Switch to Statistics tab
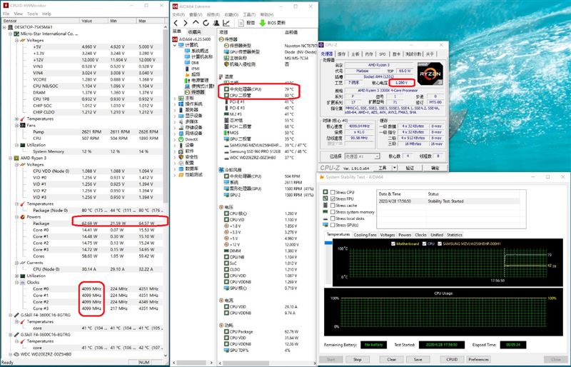 tap(454, 235)
